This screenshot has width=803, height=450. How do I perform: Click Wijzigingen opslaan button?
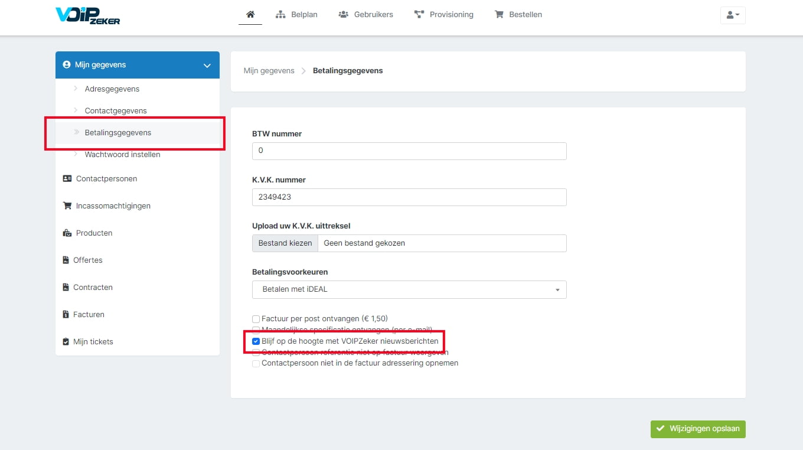click(698, 429)
